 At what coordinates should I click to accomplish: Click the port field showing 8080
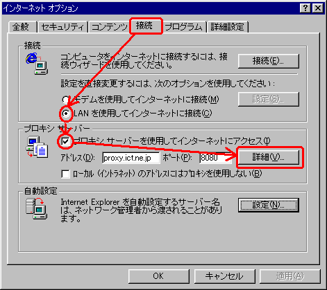tap(215, 158)
